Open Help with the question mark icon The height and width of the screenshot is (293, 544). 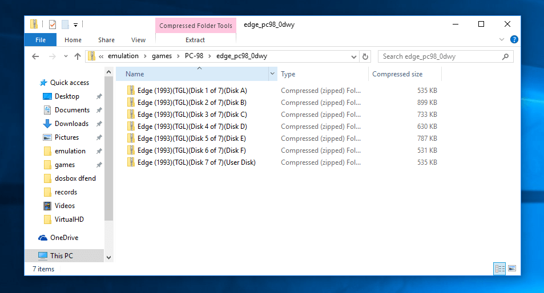coord(514,39)
